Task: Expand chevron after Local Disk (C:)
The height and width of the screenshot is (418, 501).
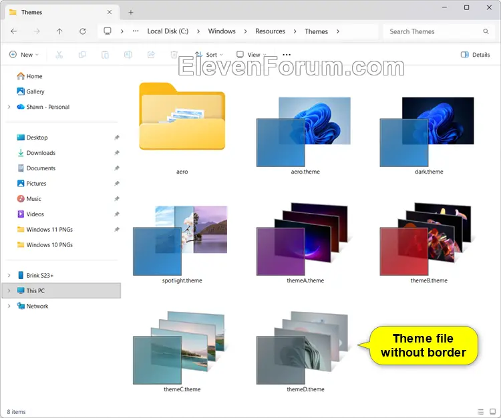Action: tap(198, 31)
